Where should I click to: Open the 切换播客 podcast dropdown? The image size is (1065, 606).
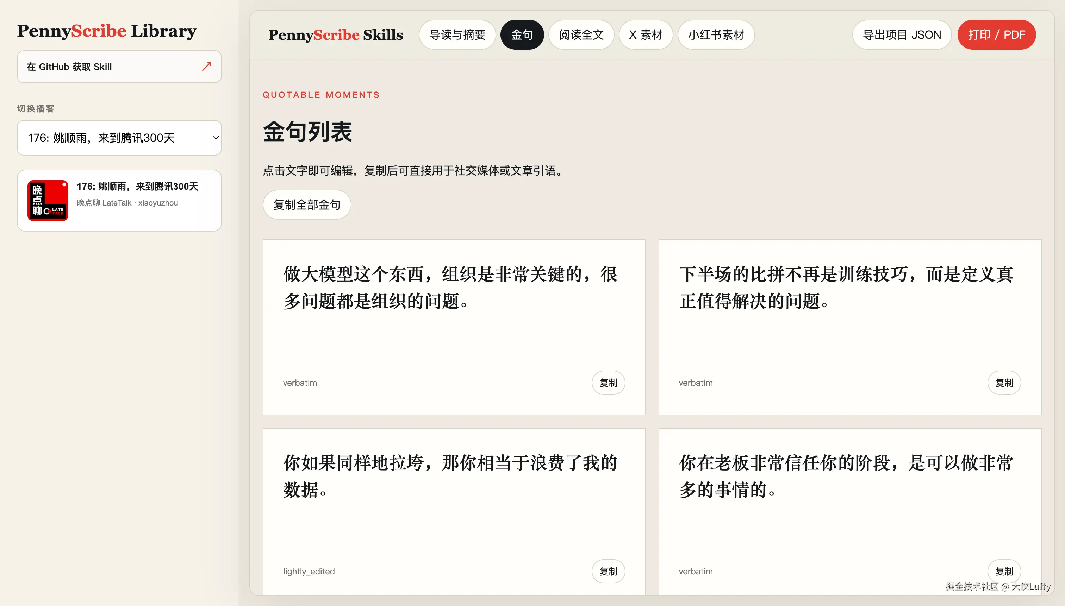click(x=119, y=138)
